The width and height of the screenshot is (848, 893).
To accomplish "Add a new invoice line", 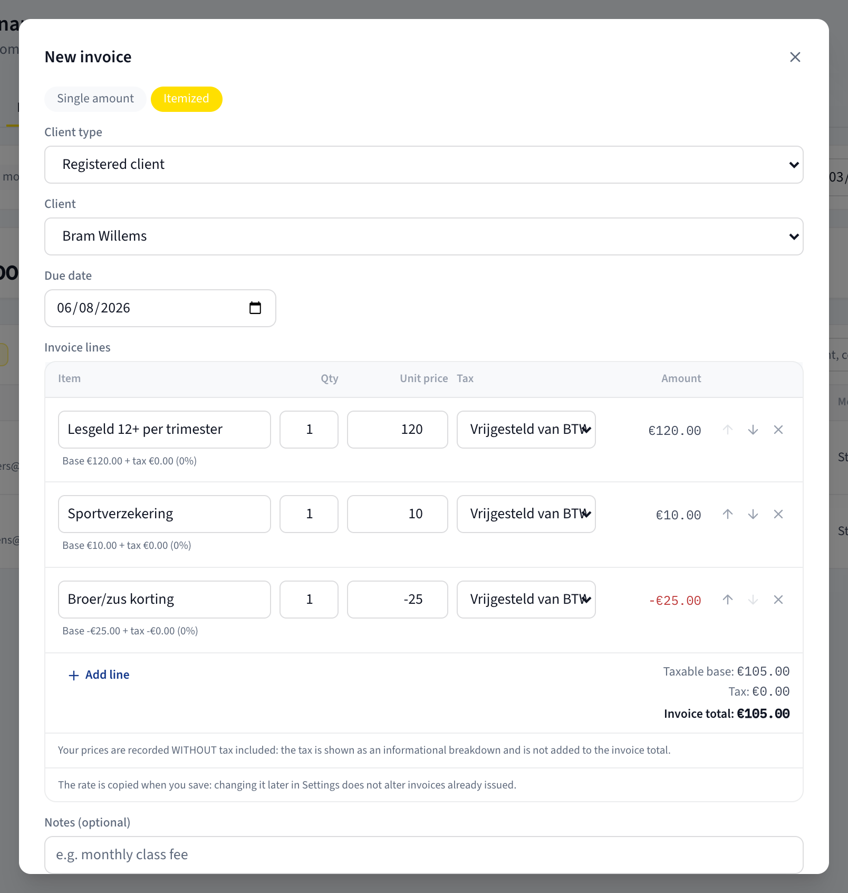I will (99, 675).
